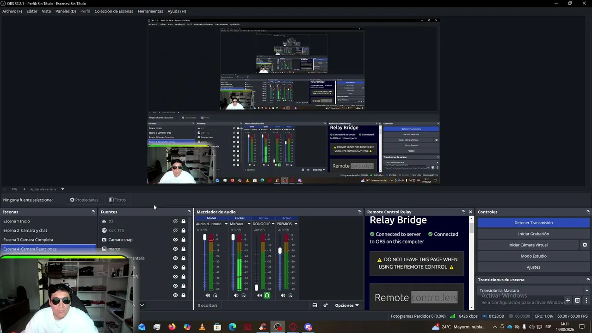Unlock the kick TTS source
The height and width of the screenshot is (333, 592).
tap(184, 230)
